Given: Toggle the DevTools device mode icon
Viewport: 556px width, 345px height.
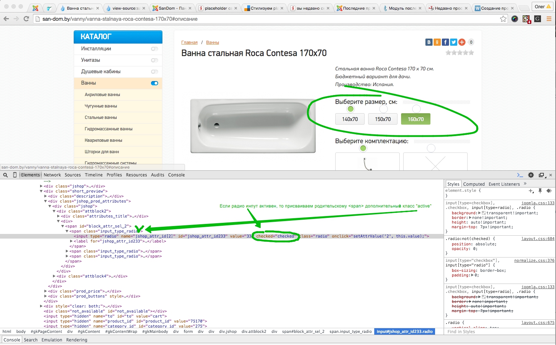Looking at the screenshot, I should click(15, 175).
